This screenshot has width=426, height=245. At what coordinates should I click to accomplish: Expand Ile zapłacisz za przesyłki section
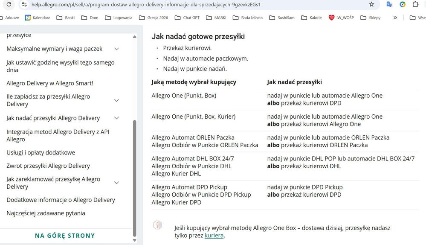tap(116, 100)
